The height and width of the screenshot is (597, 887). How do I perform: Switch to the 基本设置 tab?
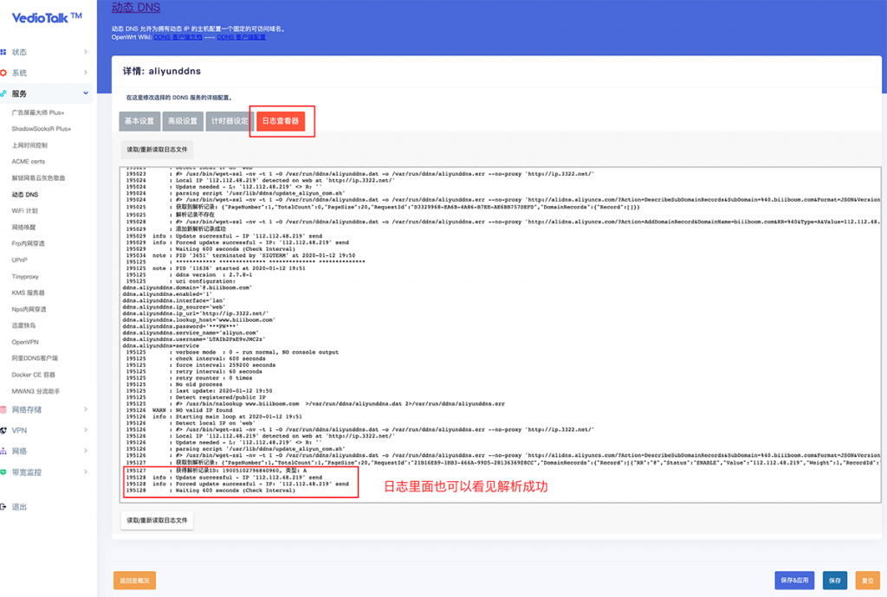point(139,121)
